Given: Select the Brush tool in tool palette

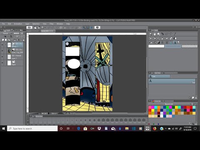Looking at the screenshot, I should [159, 38].
